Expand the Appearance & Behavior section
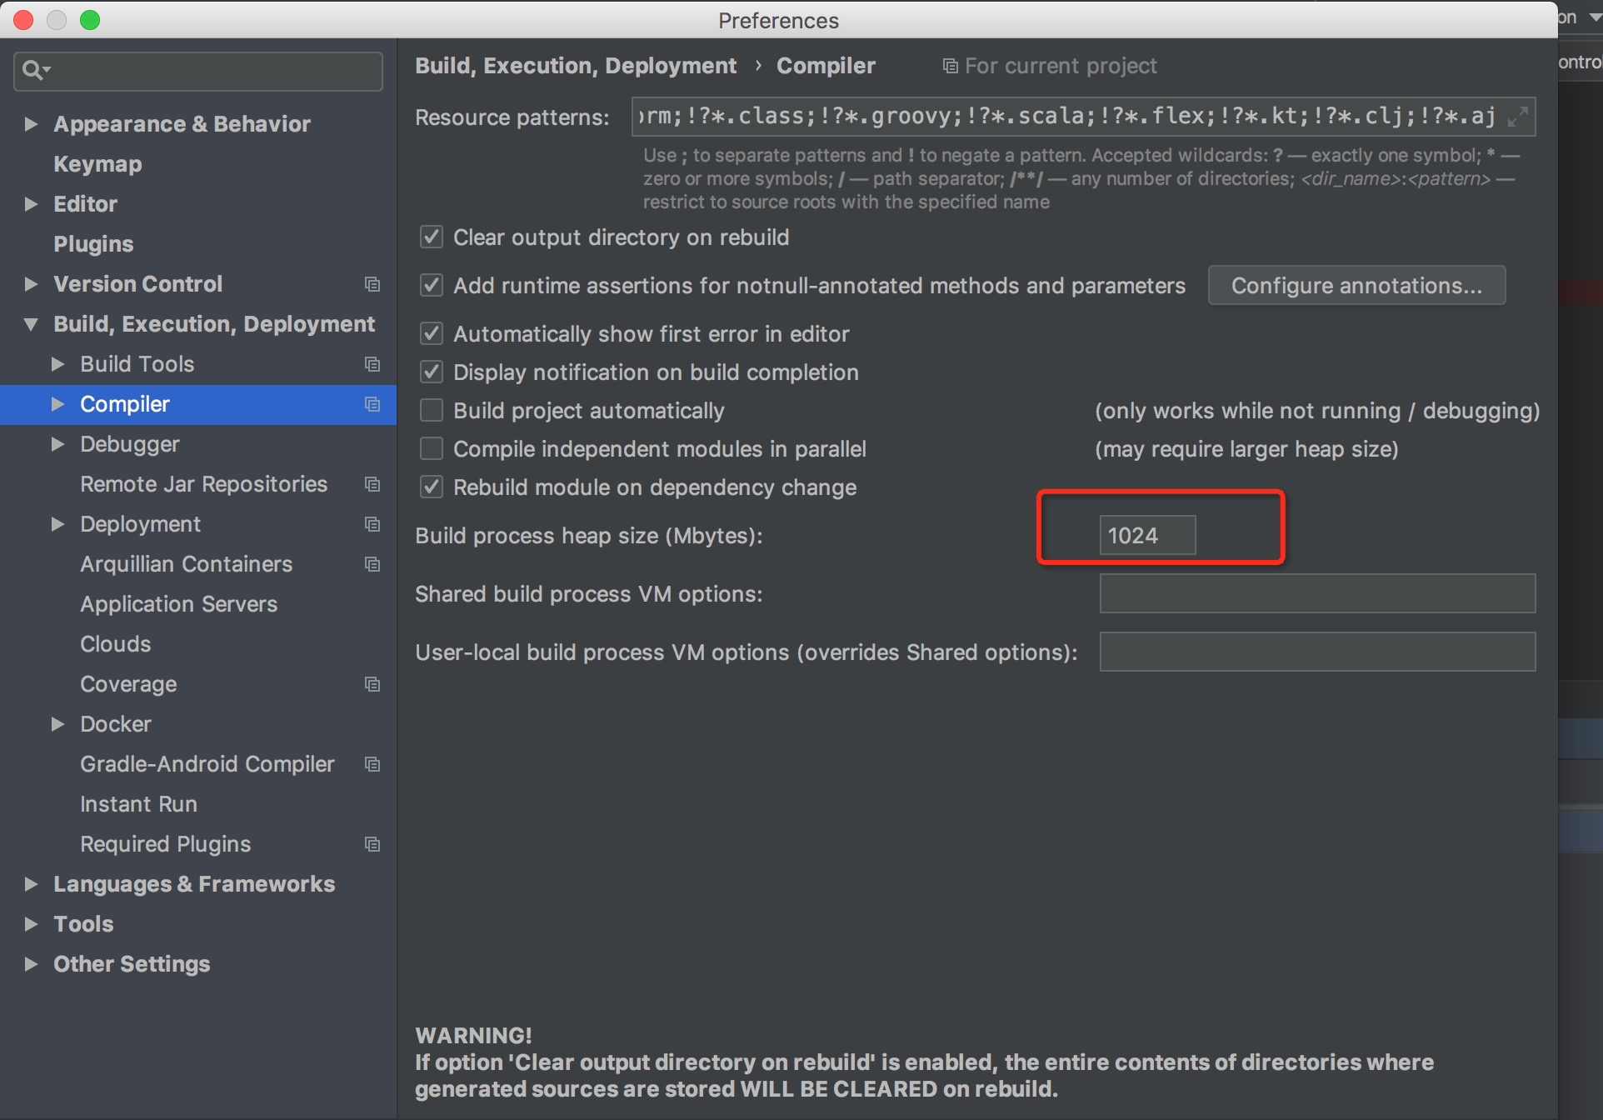The image size is (1603, 1120). tap(32, 124)
